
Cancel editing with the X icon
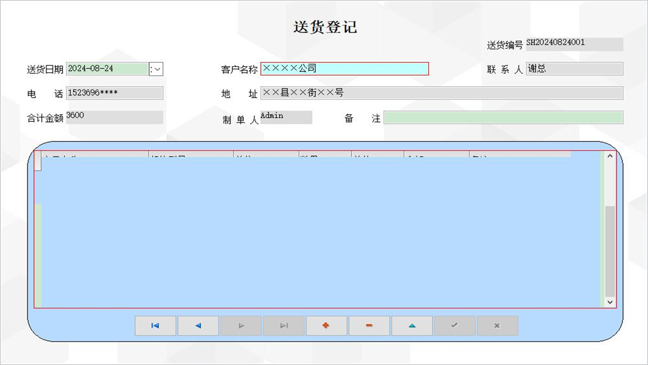497,325
